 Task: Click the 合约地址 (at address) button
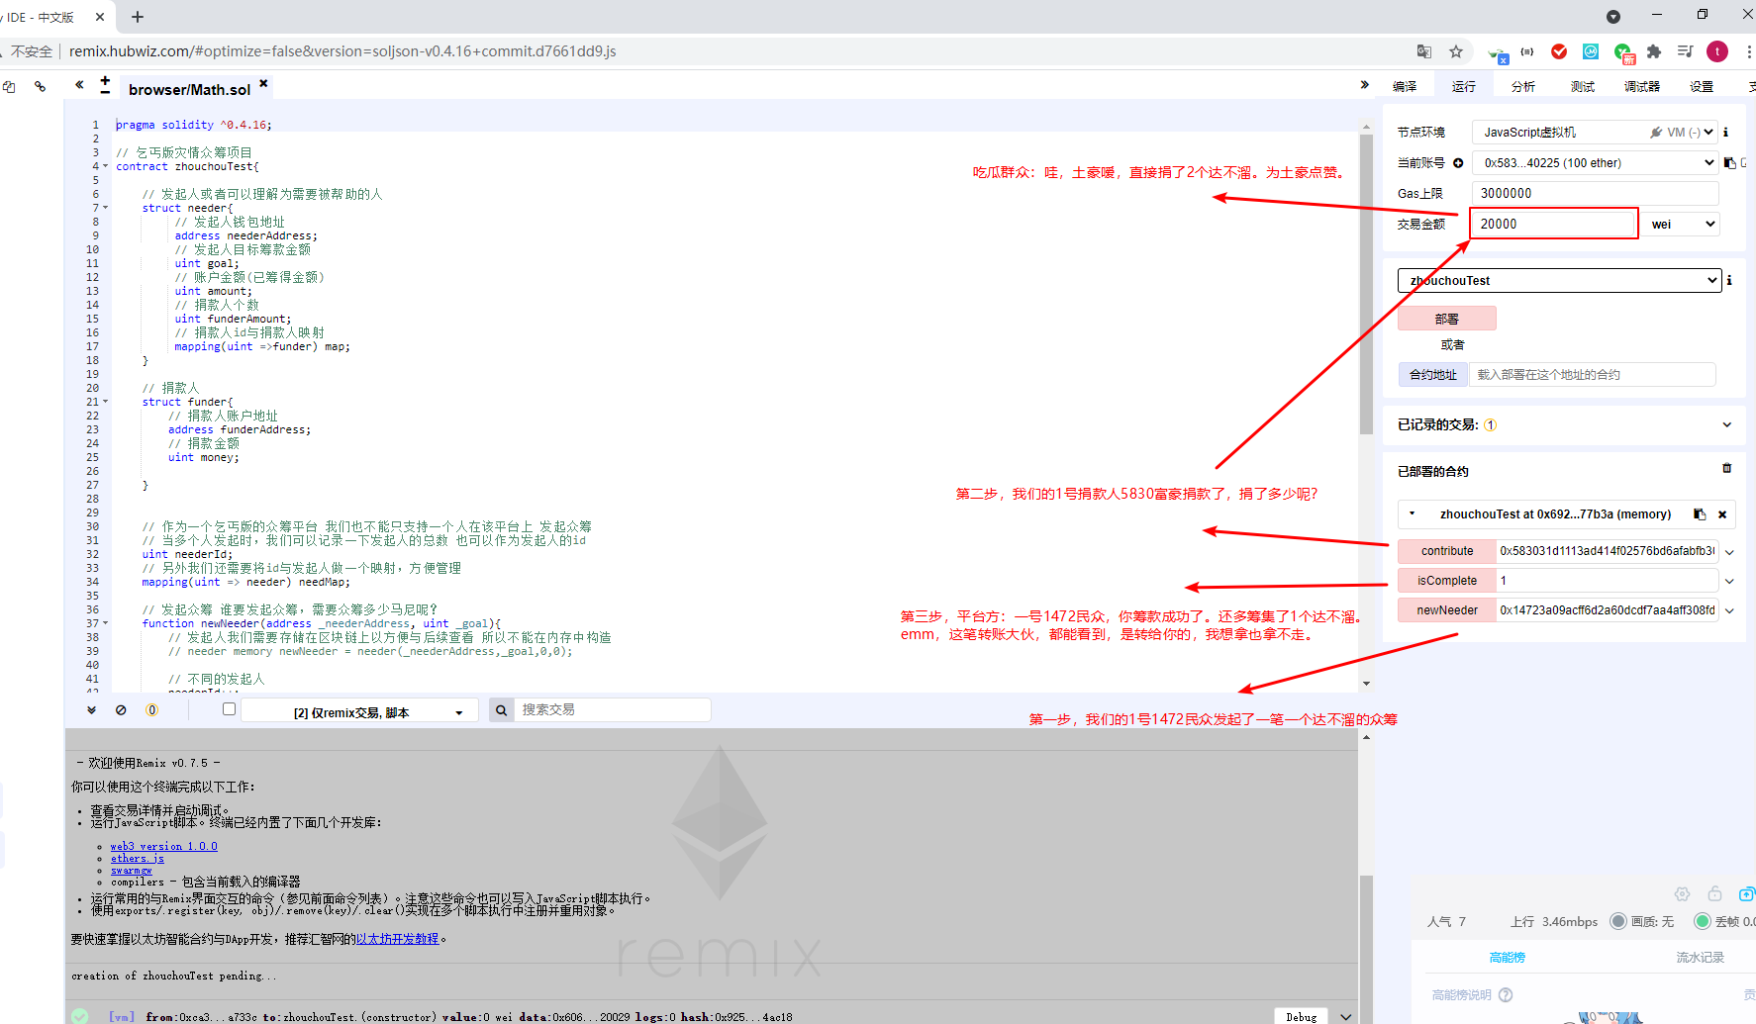(1433, 375)
